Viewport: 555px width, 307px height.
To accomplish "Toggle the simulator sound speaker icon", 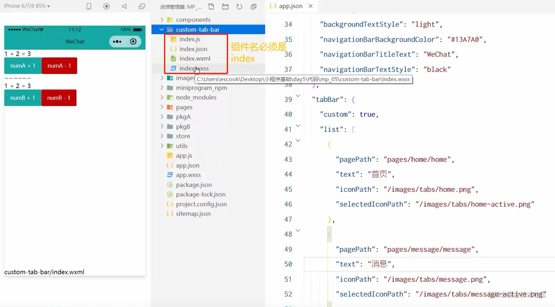I will coord(124,7).
